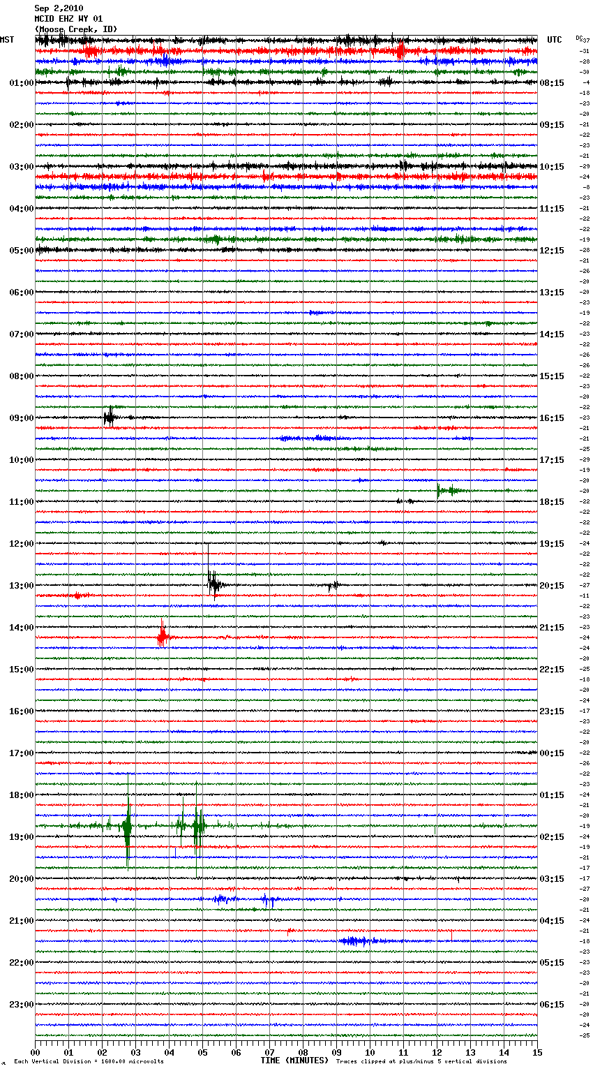The image size is (593, 1071).
Task: Click the date header "Sep 2,2010"
Action: (59, 8)
